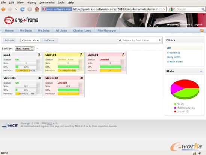Toggle the sort order arrow
Screen dimensions: 206x155
(x=37, y=48)
